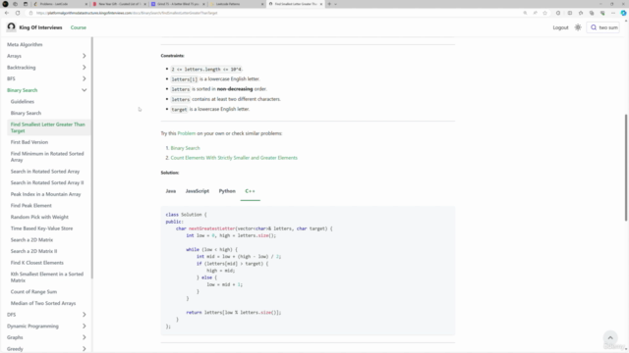Open Count Elements With Strictly Smaller link
Screen dimensions: 629x353
tap(234, 158)
